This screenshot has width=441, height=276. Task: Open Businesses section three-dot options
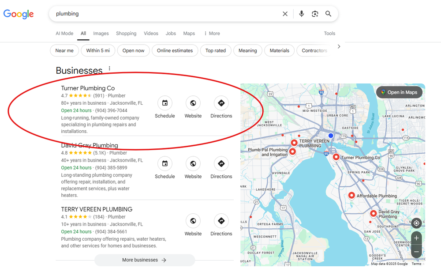pos(109,69)
